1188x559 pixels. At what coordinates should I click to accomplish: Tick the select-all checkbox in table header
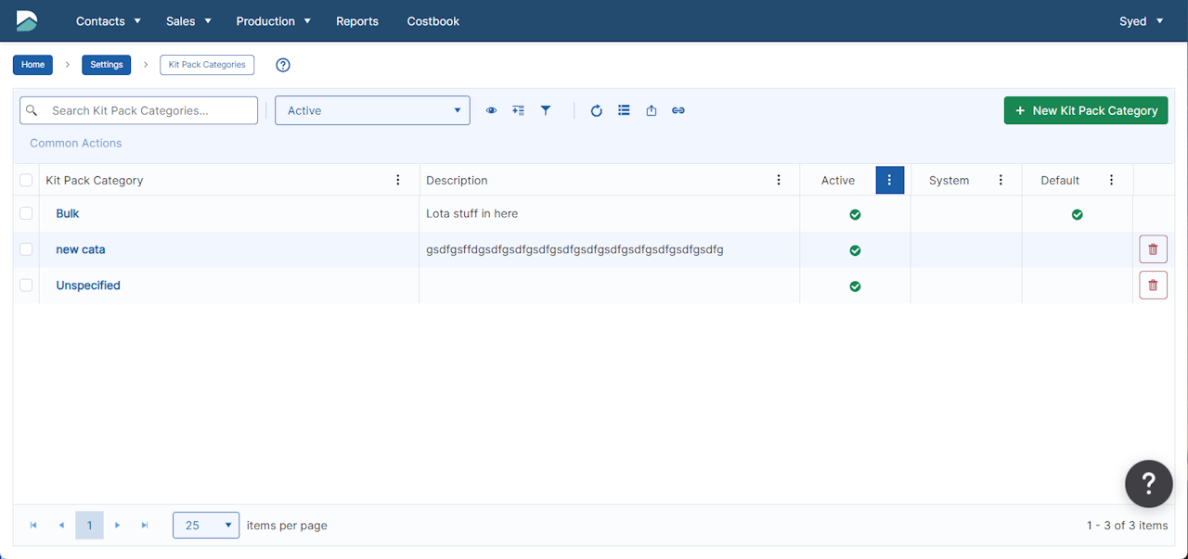26,180
